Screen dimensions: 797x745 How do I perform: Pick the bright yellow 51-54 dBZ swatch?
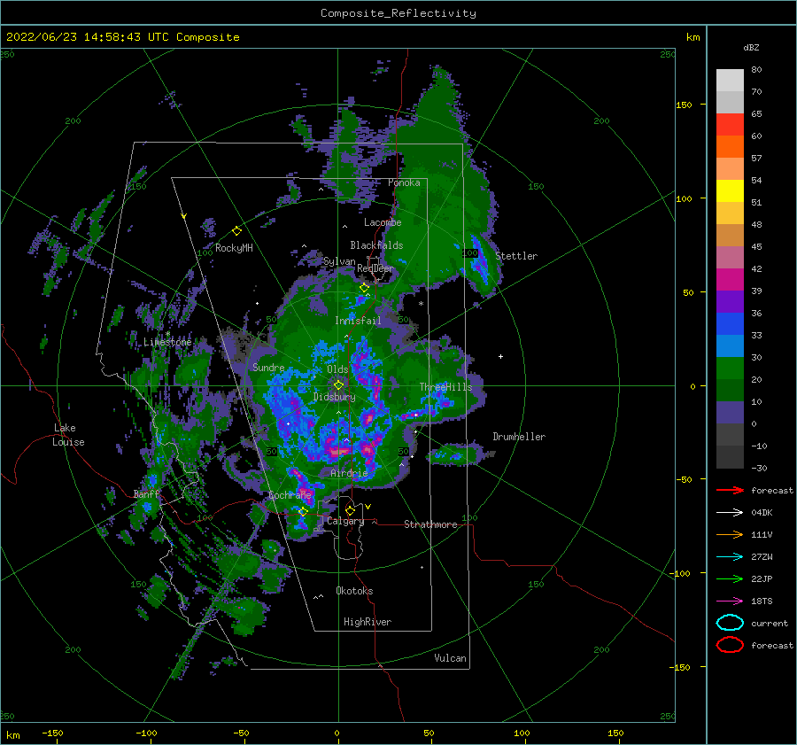coord(730,191)
